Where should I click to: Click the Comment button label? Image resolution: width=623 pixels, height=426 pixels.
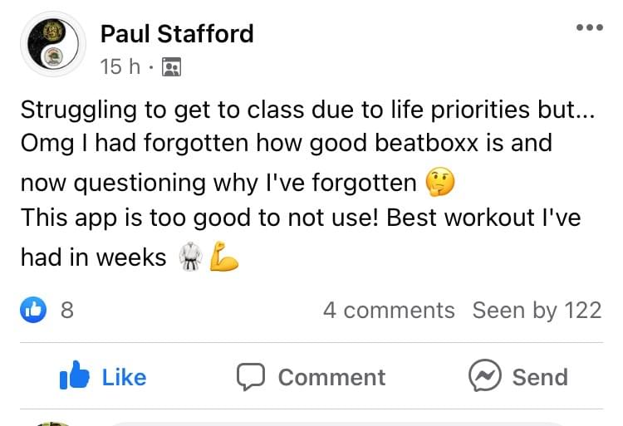pyautogui.click(x=331, y=377)
